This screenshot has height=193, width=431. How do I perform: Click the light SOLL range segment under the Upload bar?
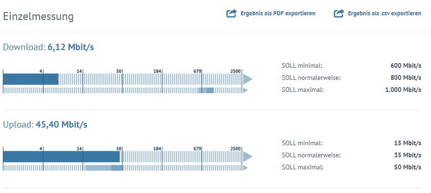click(103, 167)
